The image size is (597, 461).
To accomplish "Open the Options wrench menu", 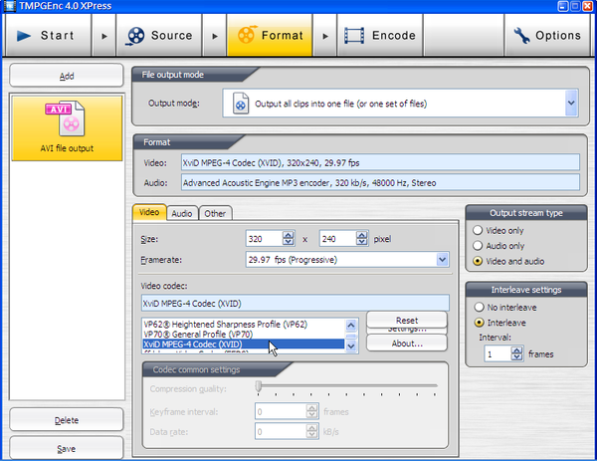I will pos(547,36).
